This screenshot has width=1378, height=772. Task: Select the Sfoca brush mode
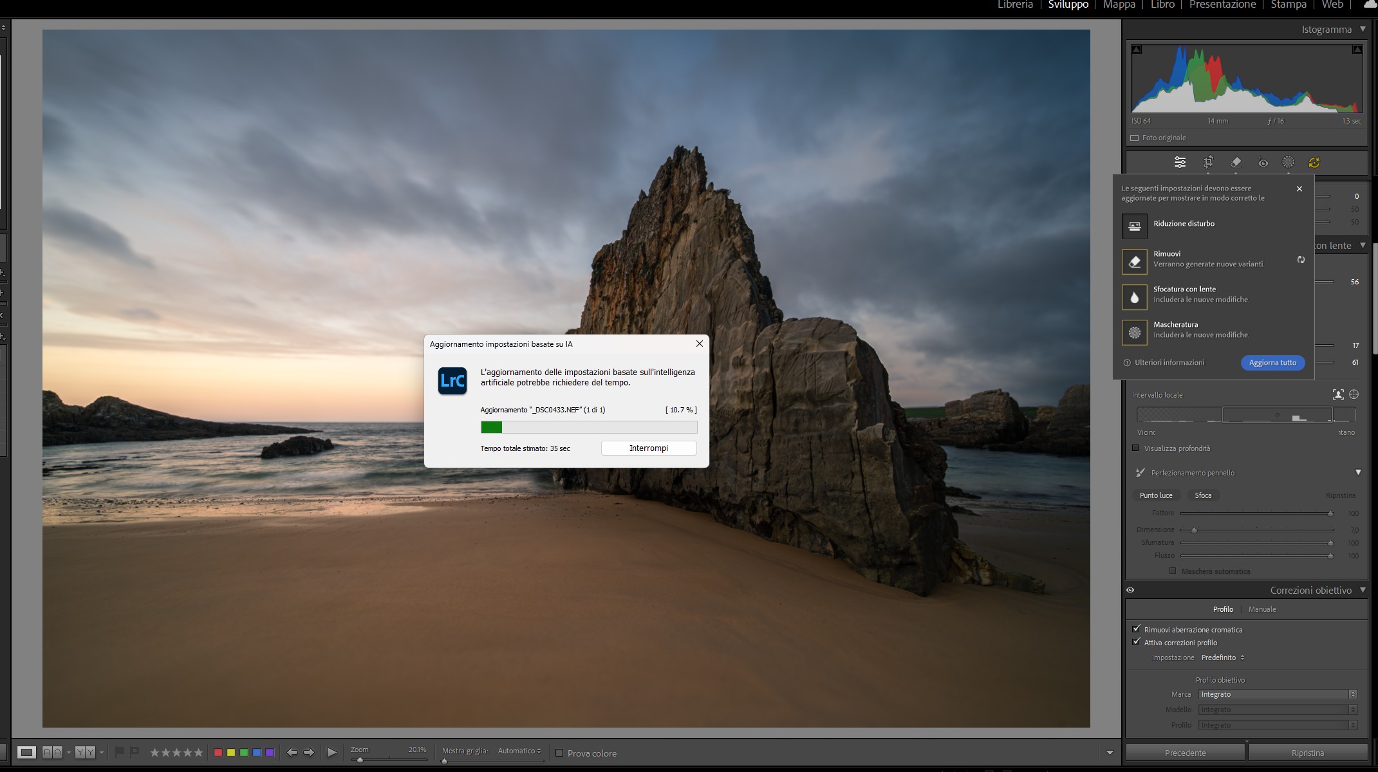pos(1203,495)
